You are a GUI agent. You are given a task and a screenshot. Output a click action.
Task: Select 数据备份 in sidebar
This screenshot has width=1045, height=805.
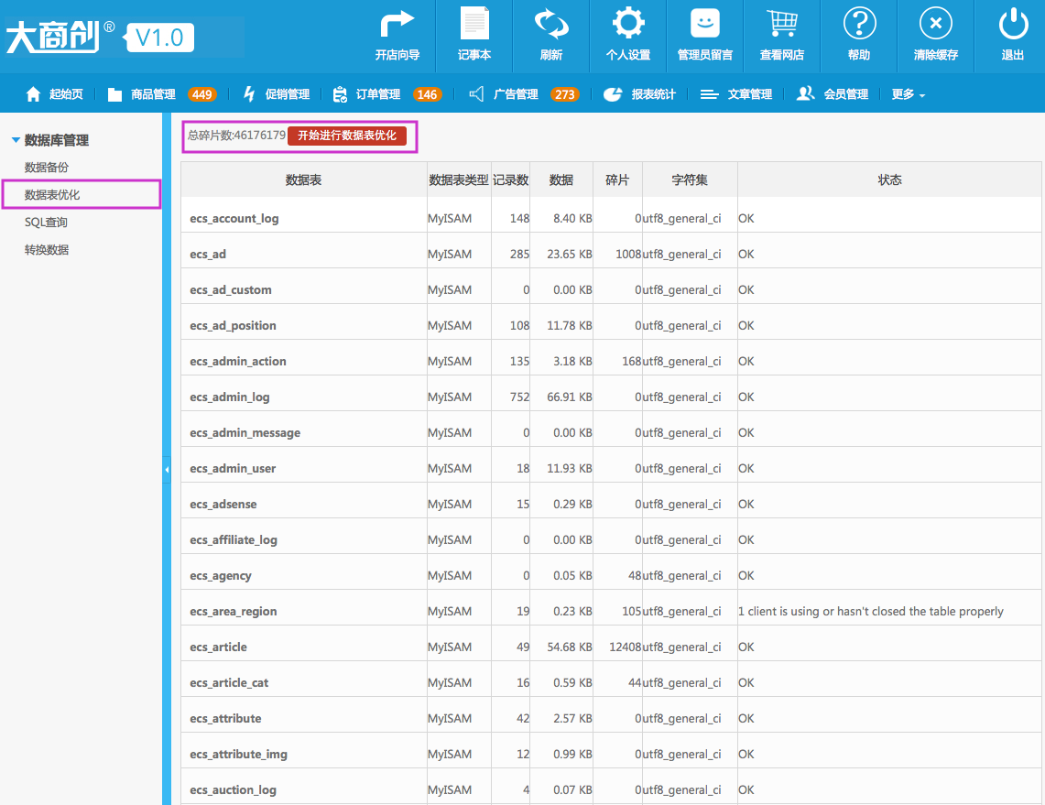tap(46, 168)
